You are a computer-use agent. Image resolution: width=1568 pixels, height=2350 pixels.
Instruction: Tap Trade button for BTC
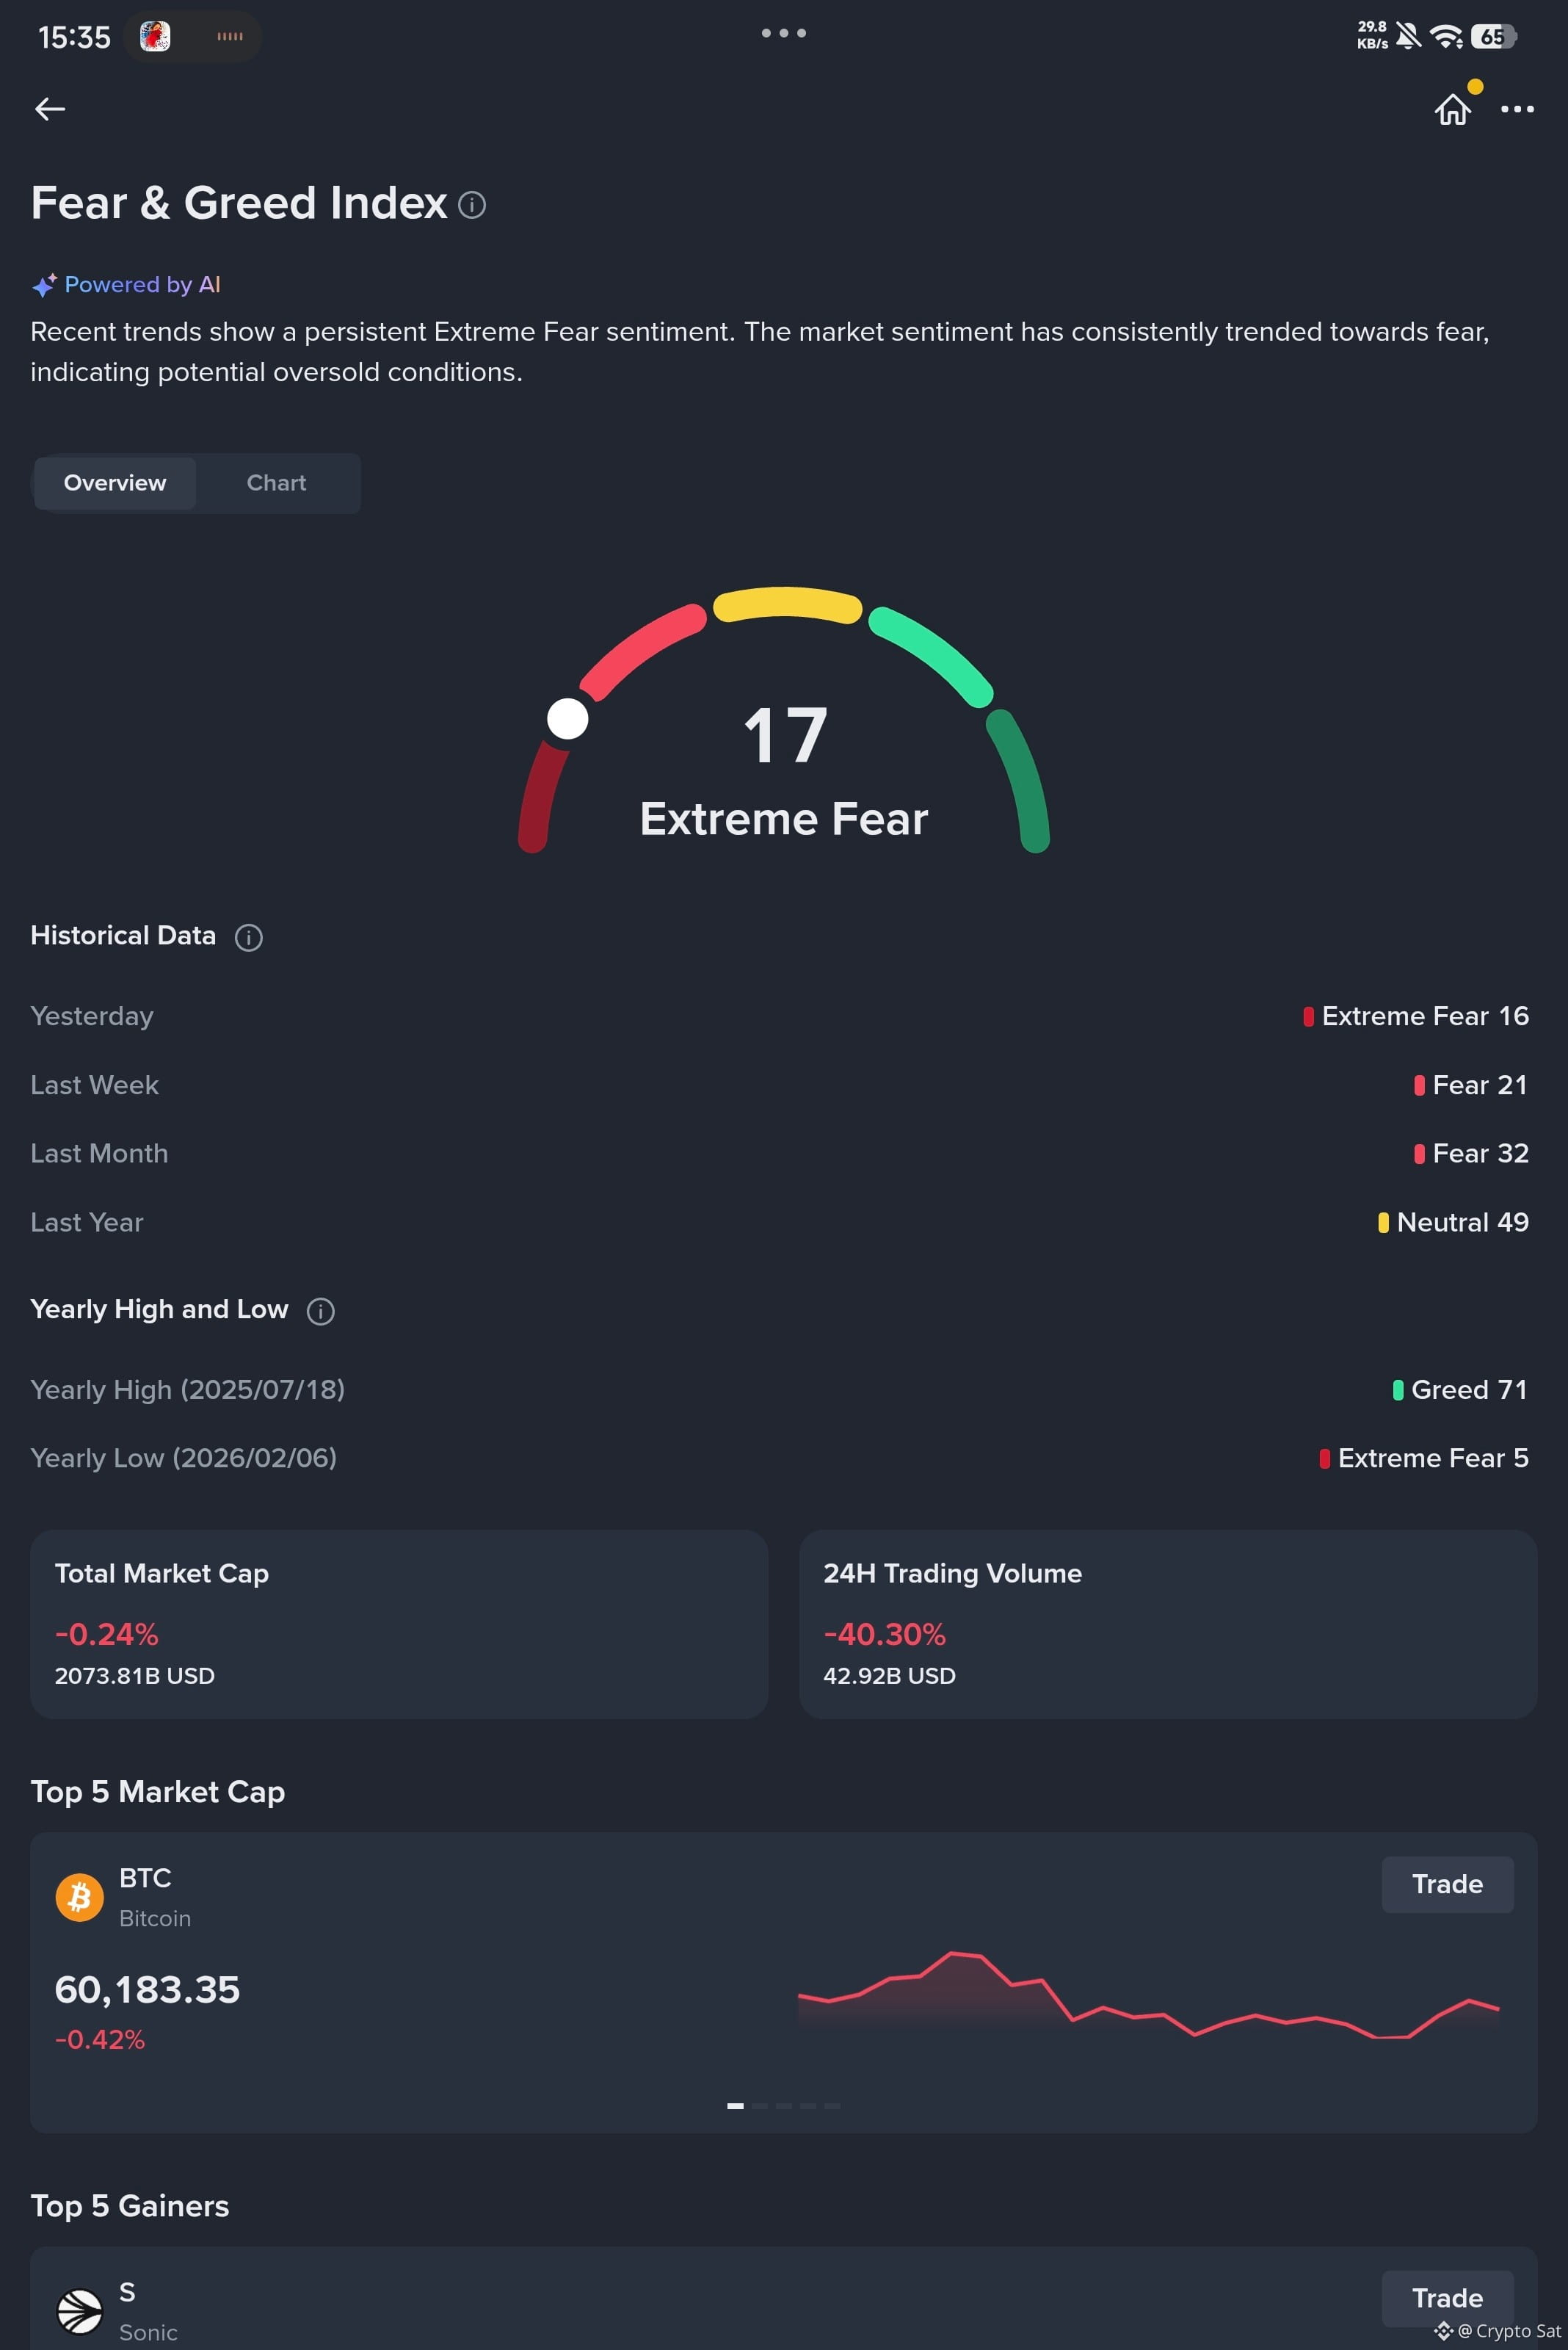(1447, 1884)
